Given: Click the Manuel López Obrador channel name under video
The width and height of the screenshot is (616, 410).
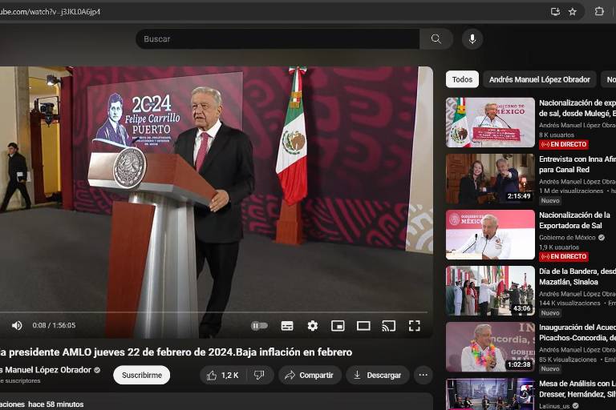Looking at the screenshot, I should [46, 370].
